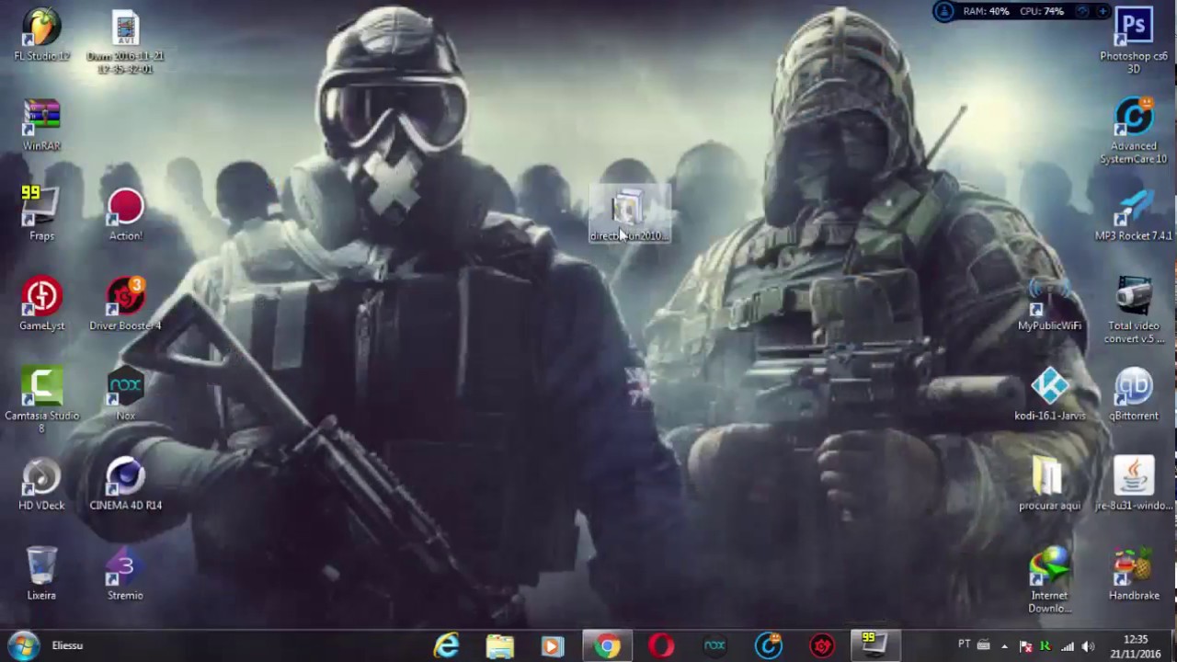Open the Action! recorder shortcut
The image size is (1177, 662).
126,214
